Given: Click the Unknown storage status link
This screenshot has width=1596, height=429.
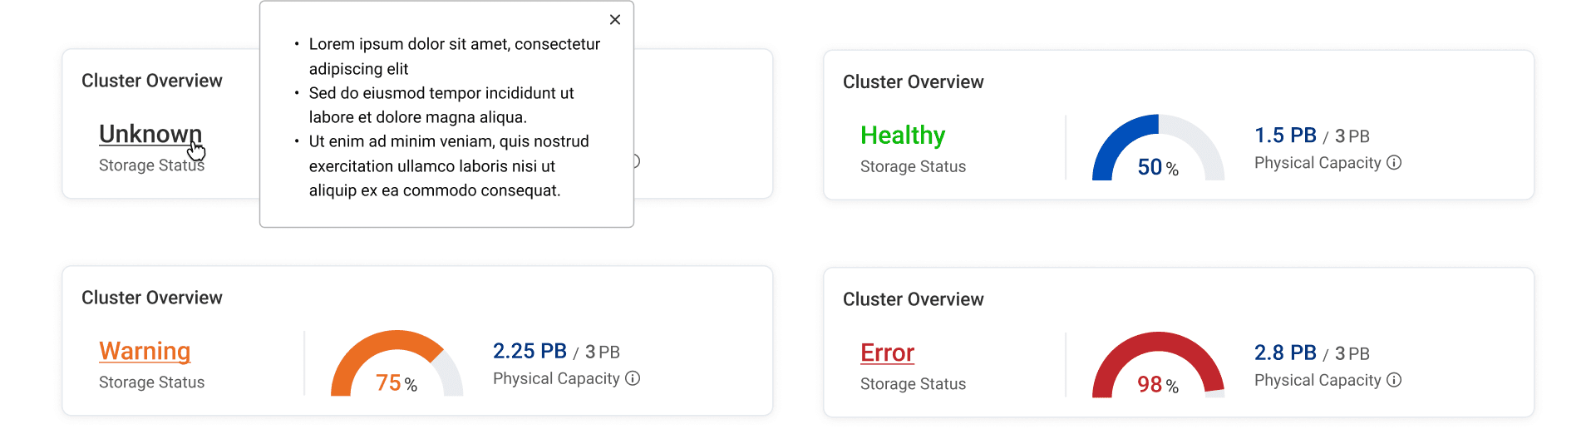Looking at the screenshot, I should click(150, 134).
